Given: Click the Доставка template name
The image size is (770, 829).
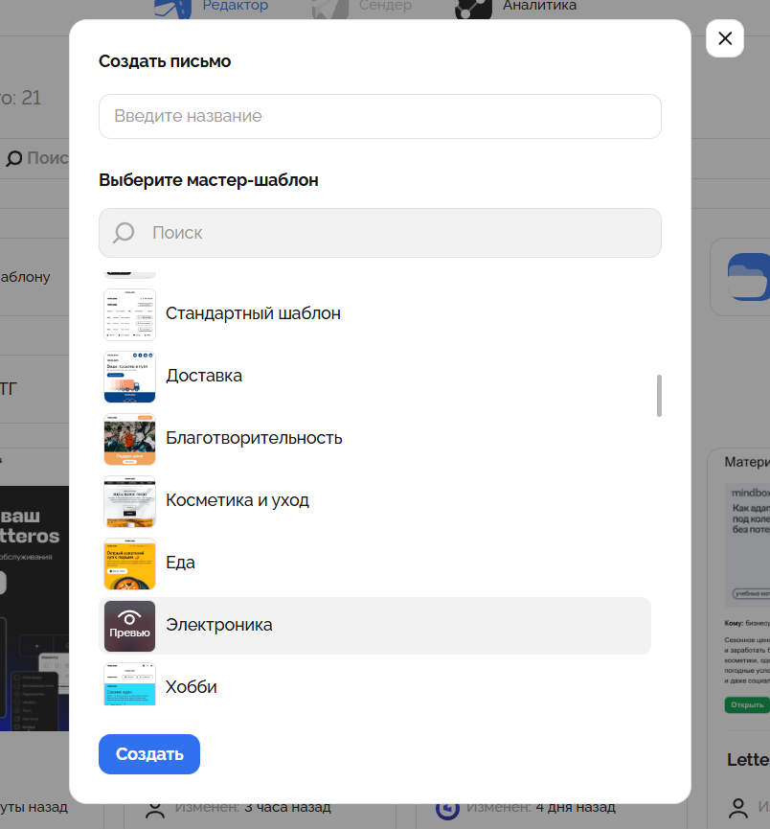Looking at the screenshot, I should coord(204,376).
